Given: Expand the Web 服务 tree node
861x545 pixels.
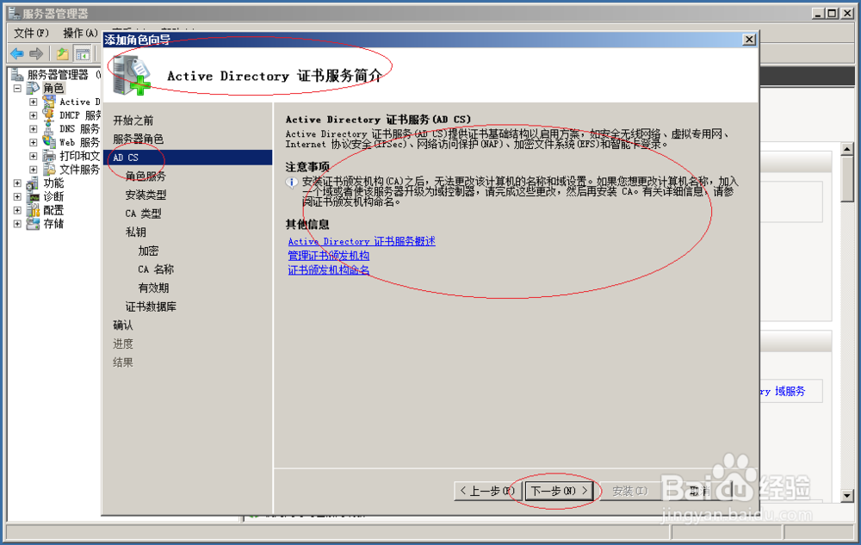Looking at the screenshot, I should (x=34, y=143).
